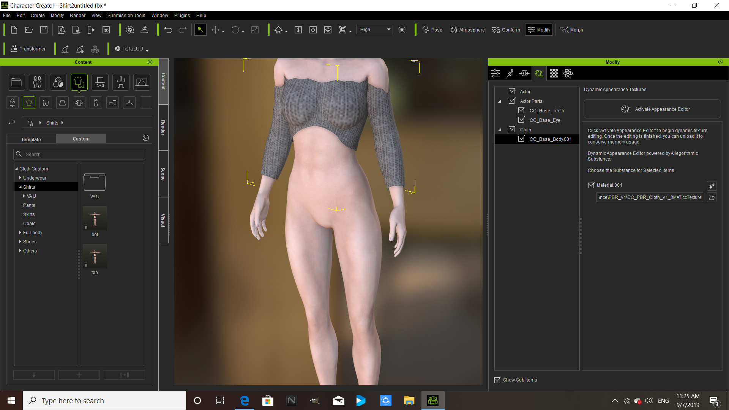Open the atom Physics tab in Modify
Screen dimensions: 729x410
point(568,73)
